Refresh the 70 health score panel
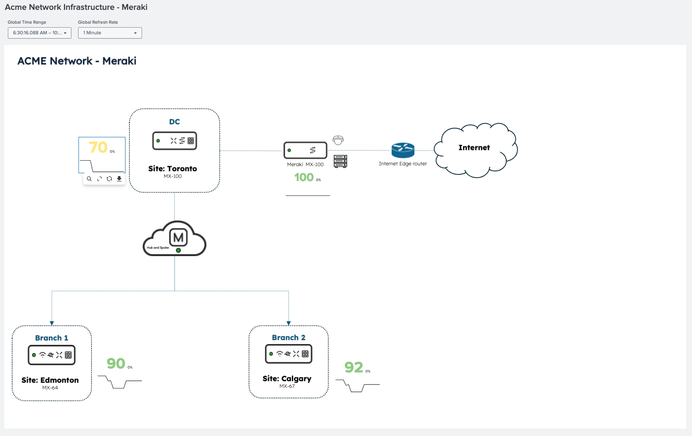692x436 pixels. pos(109,179)
